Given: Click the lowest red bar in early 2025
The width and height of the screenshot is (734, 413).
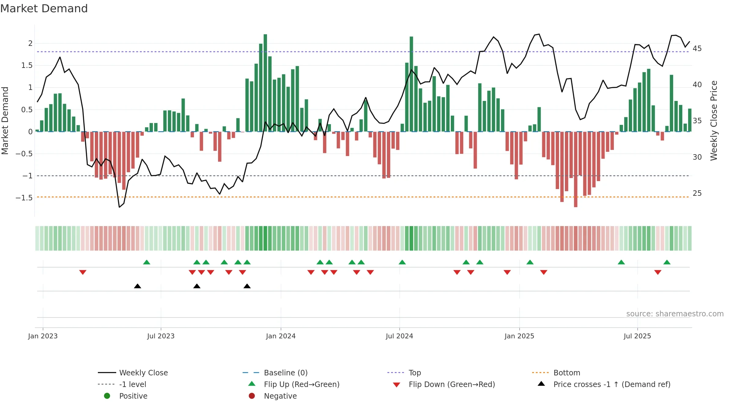Looking at the screenshot, I should (576, 169).
